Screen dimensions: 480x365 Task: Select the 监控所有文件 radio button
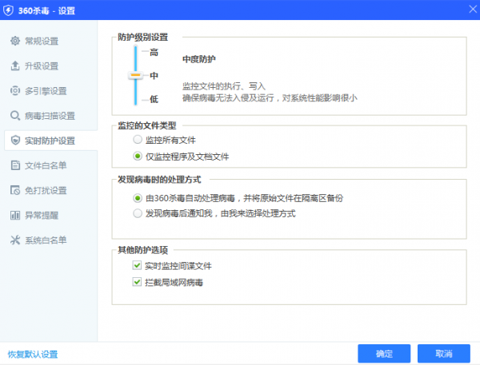point(138,140)
